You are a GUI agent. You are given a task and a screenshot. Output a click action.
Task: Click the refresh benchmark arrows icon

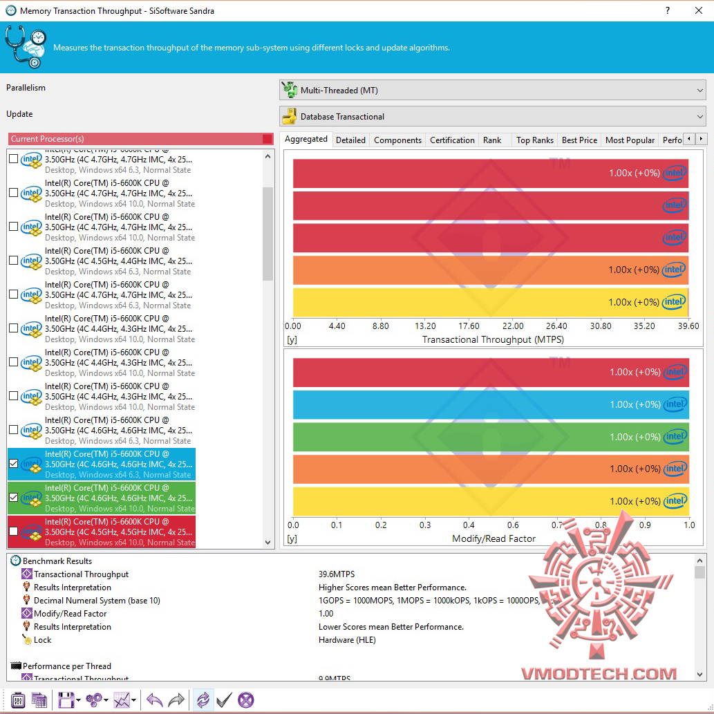tap(203, 700)
